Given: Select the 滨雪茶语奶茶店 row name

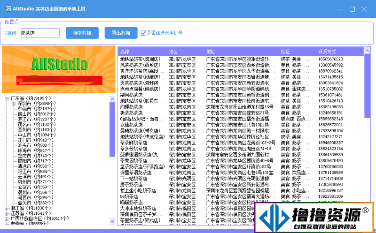Looking at the screenshot, I should [136, 173].
